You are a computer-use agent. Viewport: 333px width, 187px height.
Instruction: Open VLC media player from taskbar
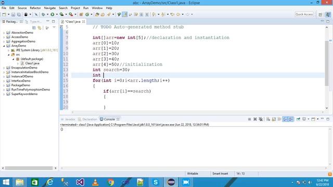click(95, 182)
